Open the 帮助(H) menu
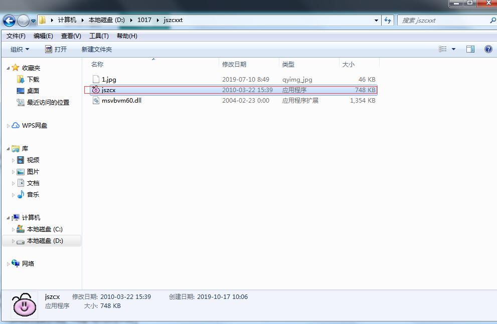The image size is (497, 324). 127,36
